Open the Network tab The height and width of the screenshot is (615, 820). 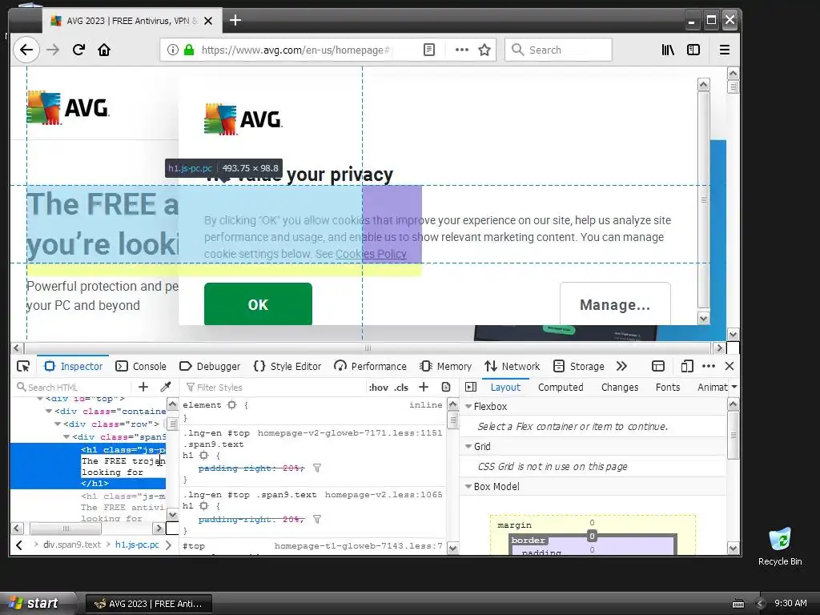tap(512, 366)
